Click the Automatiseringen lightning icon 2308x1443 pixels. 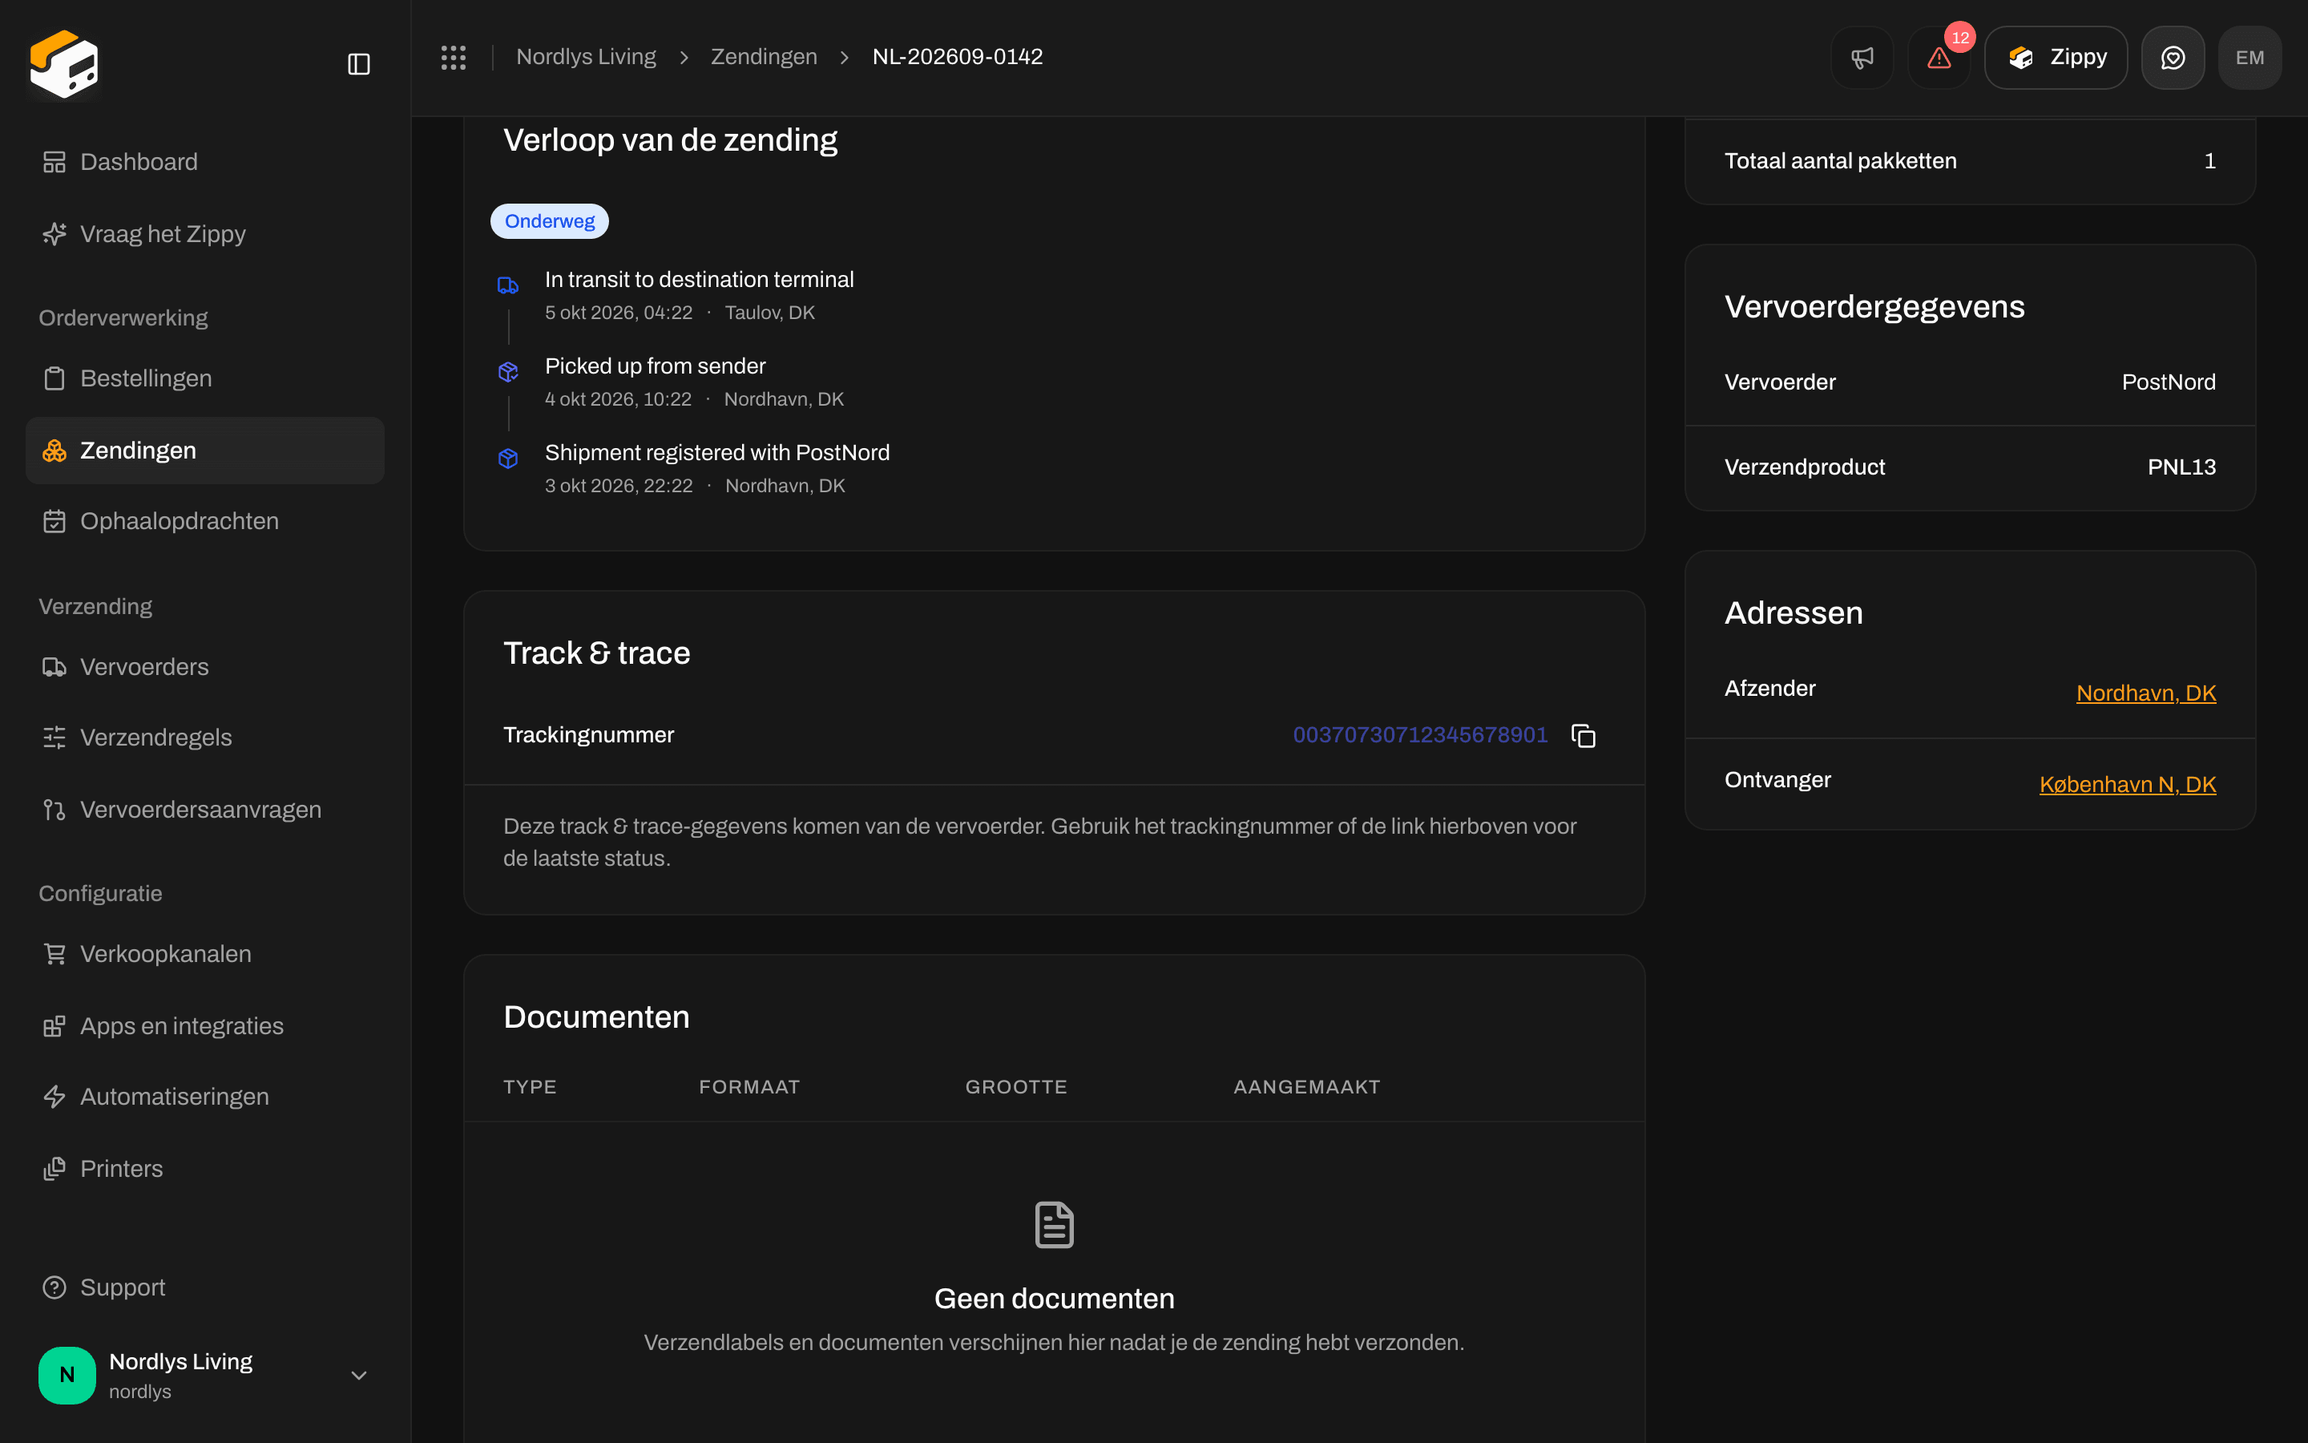tap(54, 1097)
